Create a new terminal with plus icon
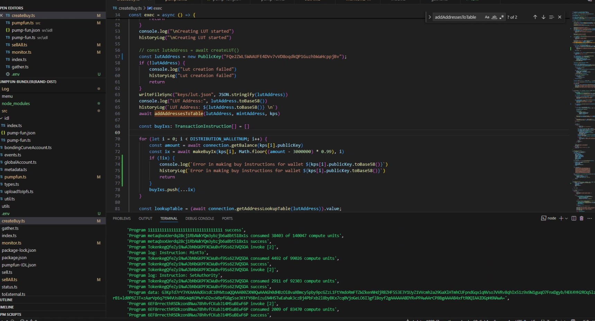This screenshot has height=321, width=595. click(x=561, y=218)
